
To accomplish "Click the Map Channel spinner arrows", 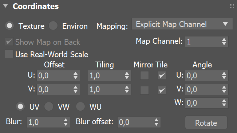I will 224,42.
